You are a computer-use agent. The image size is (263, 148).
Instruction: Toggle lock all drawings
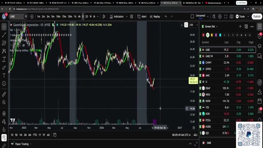[x=4, y=130]
